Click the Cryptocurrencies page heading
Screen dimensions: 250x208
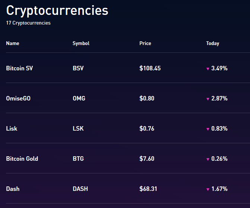pyautogui.click(x=57, y=10)
